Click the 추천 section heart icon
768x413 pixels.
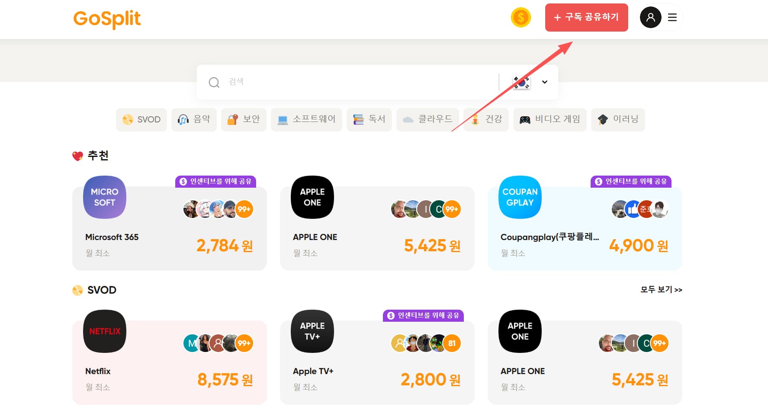point(77,156)
